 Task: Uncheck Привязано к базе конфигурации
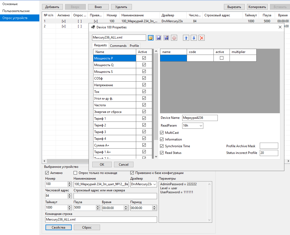point(132,173)
